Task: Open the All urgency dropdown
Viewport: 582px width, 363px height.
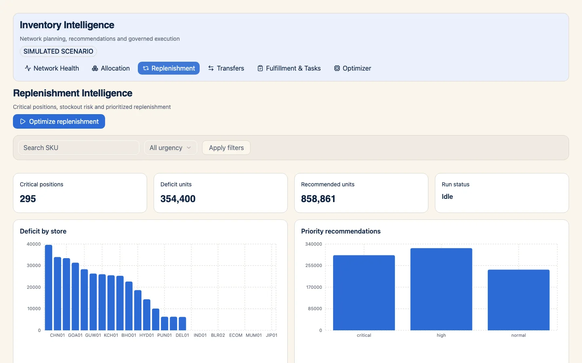Action: [x=171, y=148]
